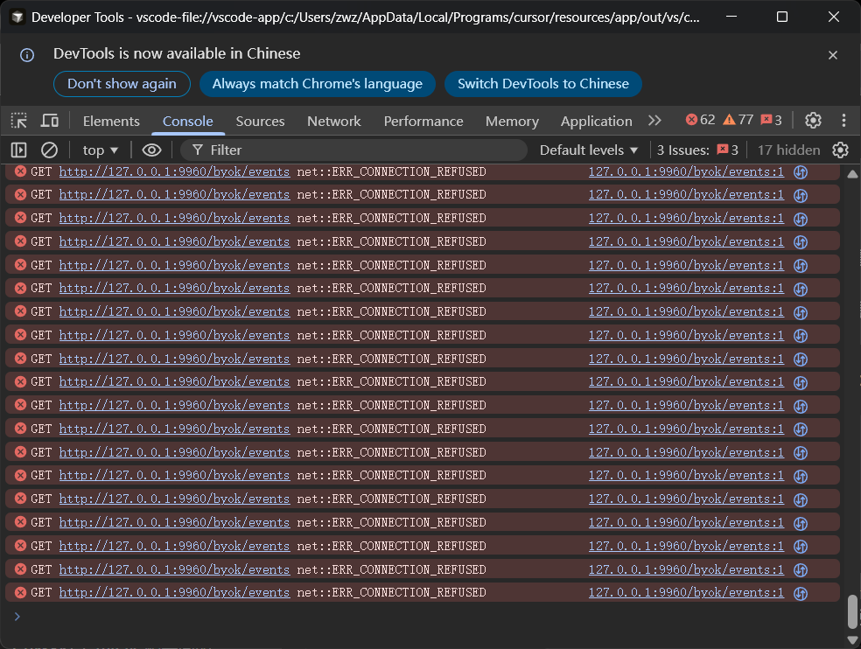This screenshot has height=649, width=861.
Task: Minimize the Developer Tools window
Action: point(731,17)
